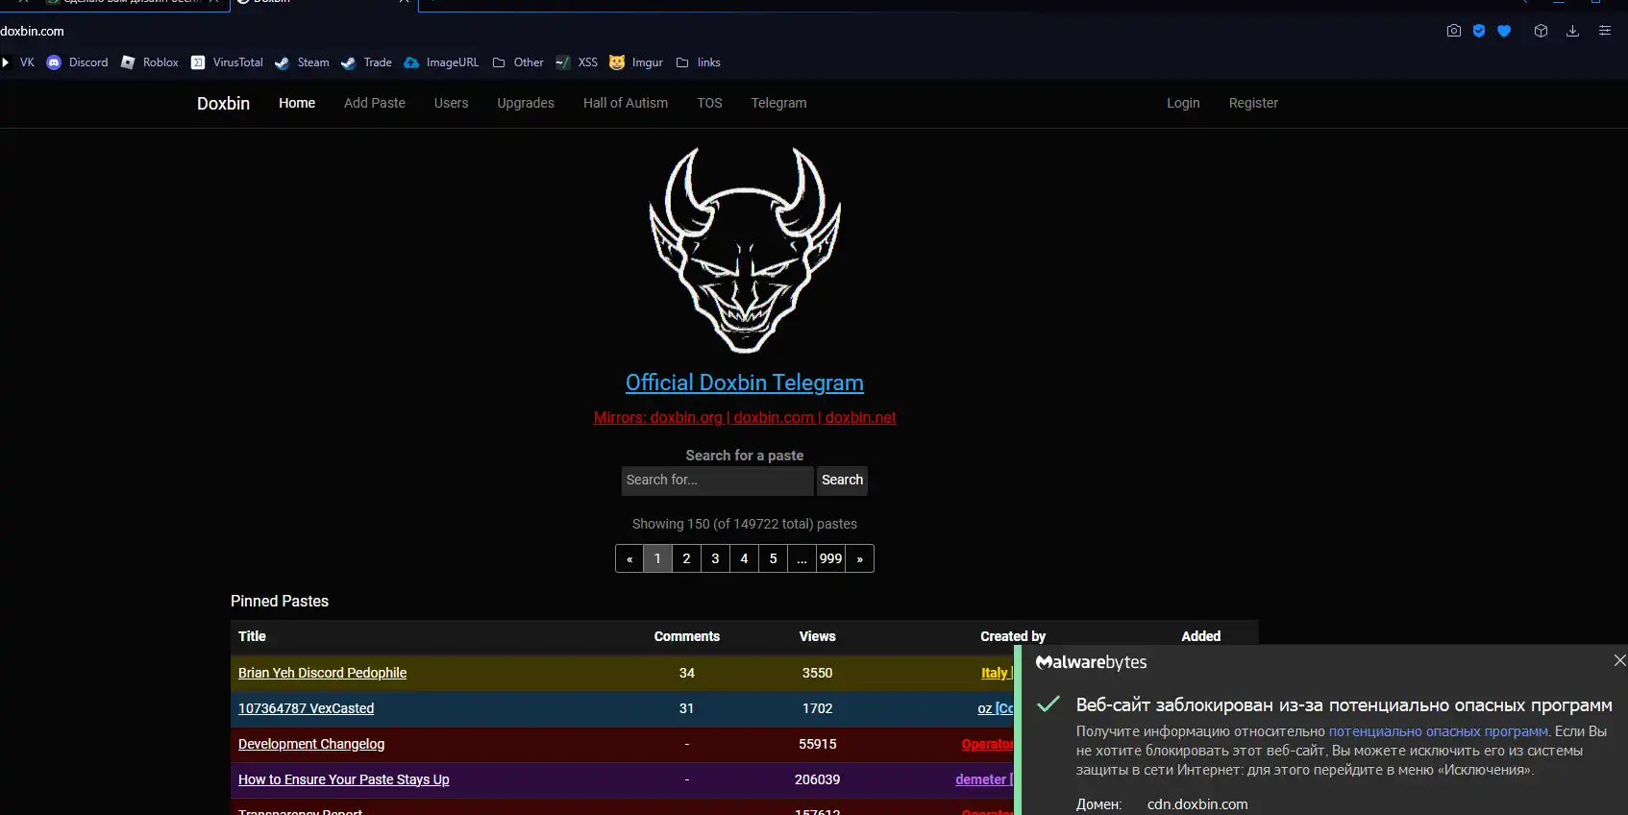Open the Discord bookmark
The width and height of the screenshot is (1628, 815).
click(x=78, y=62)
